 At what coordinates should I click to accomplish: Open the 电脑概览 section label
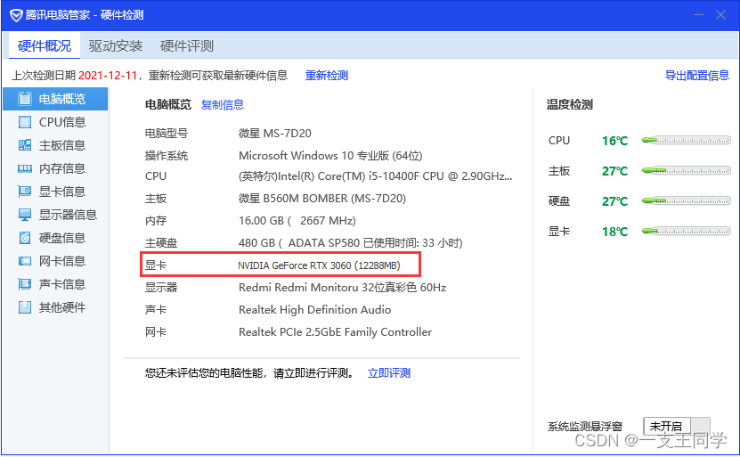click(x=62, y=99)
